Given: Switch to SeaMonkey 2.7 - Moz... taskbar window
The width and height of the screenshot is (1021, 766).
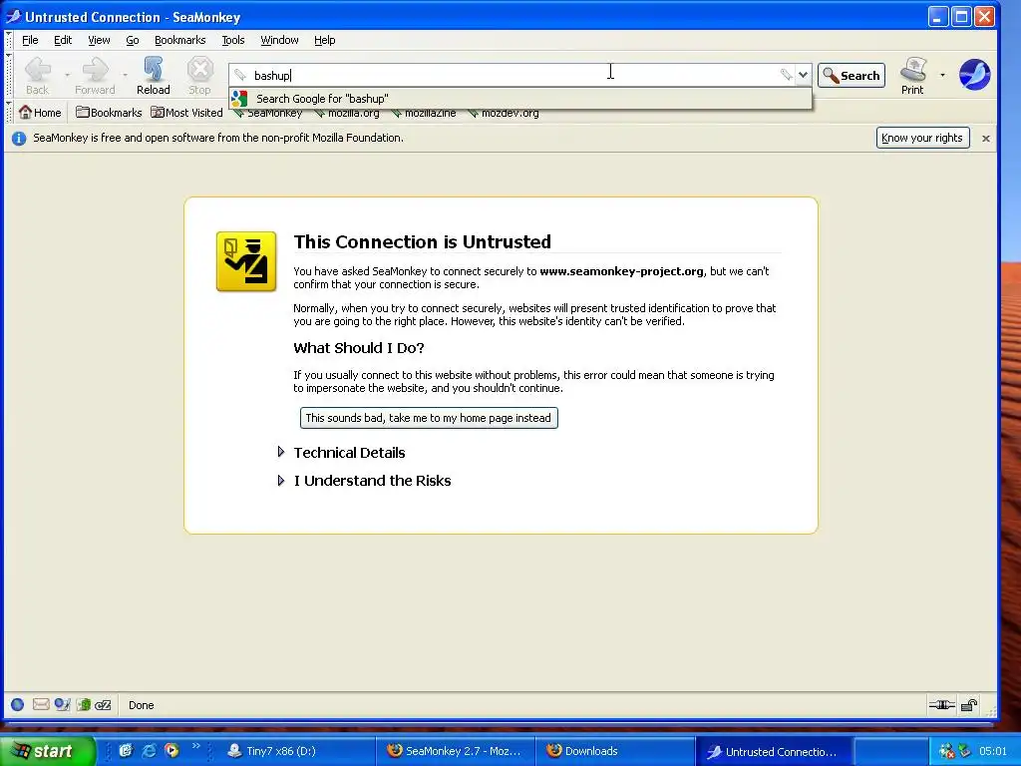Looking at the screenshot, I should point(455,751).
